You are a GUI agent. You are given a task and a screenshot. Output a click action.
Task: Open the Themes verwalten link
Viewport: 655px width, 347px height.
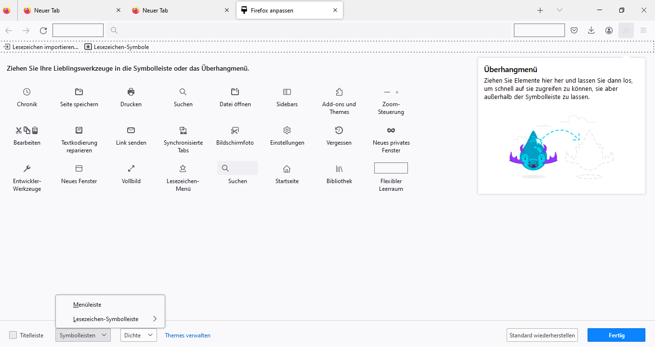point(188,335)
